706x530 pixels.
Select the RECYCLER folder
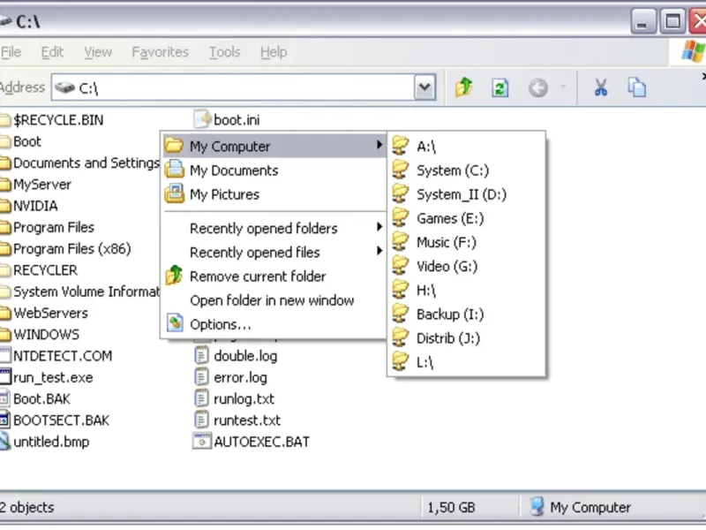pos(39,270)
